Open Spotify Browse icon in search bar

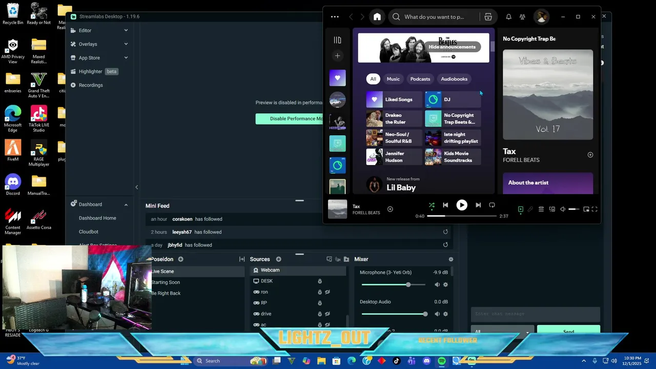tap(488, 17)
